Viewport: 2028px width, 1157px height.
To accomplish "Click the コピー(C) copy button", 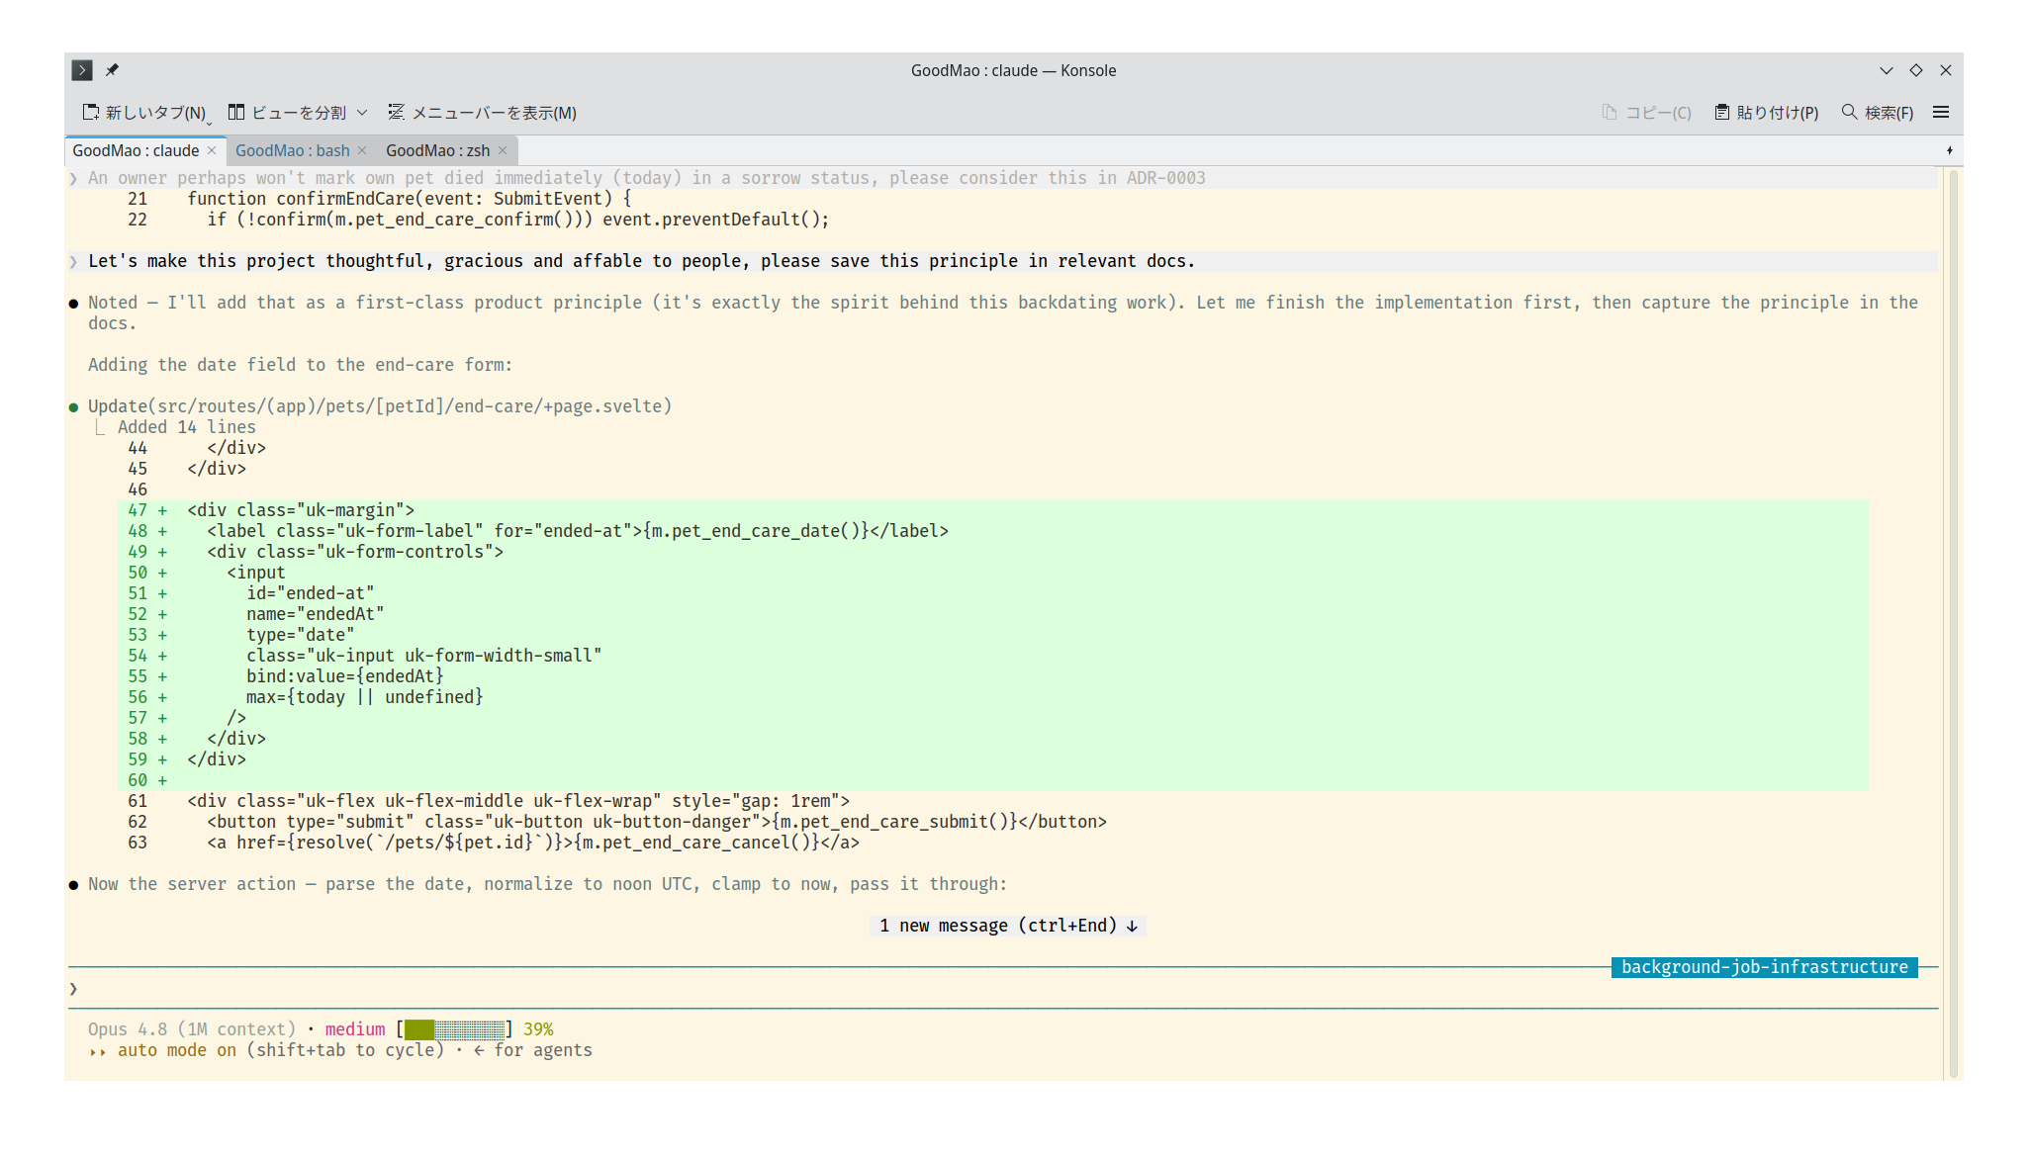I will 1646,113.
